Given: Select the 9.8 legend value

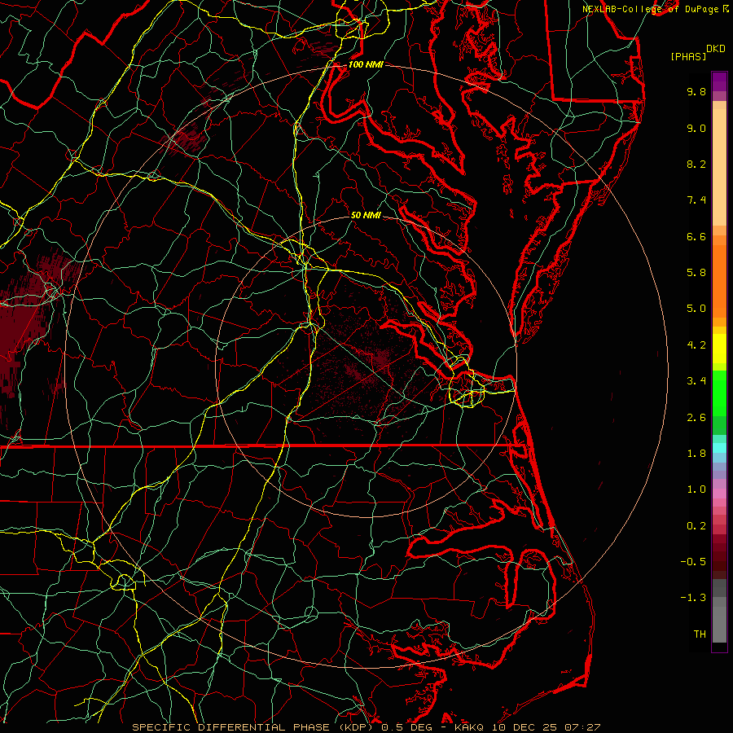Looking at the screenshot, I should pos(696,91).
